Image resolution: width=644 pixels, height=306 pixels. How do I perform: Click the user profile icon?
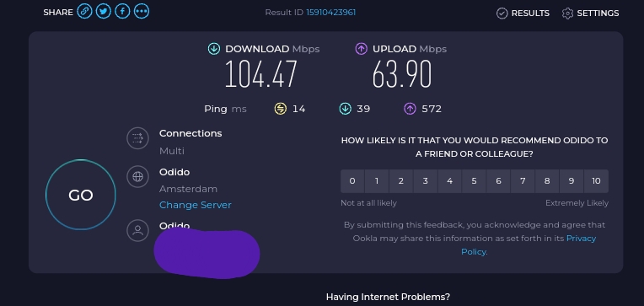coord(137,230)
